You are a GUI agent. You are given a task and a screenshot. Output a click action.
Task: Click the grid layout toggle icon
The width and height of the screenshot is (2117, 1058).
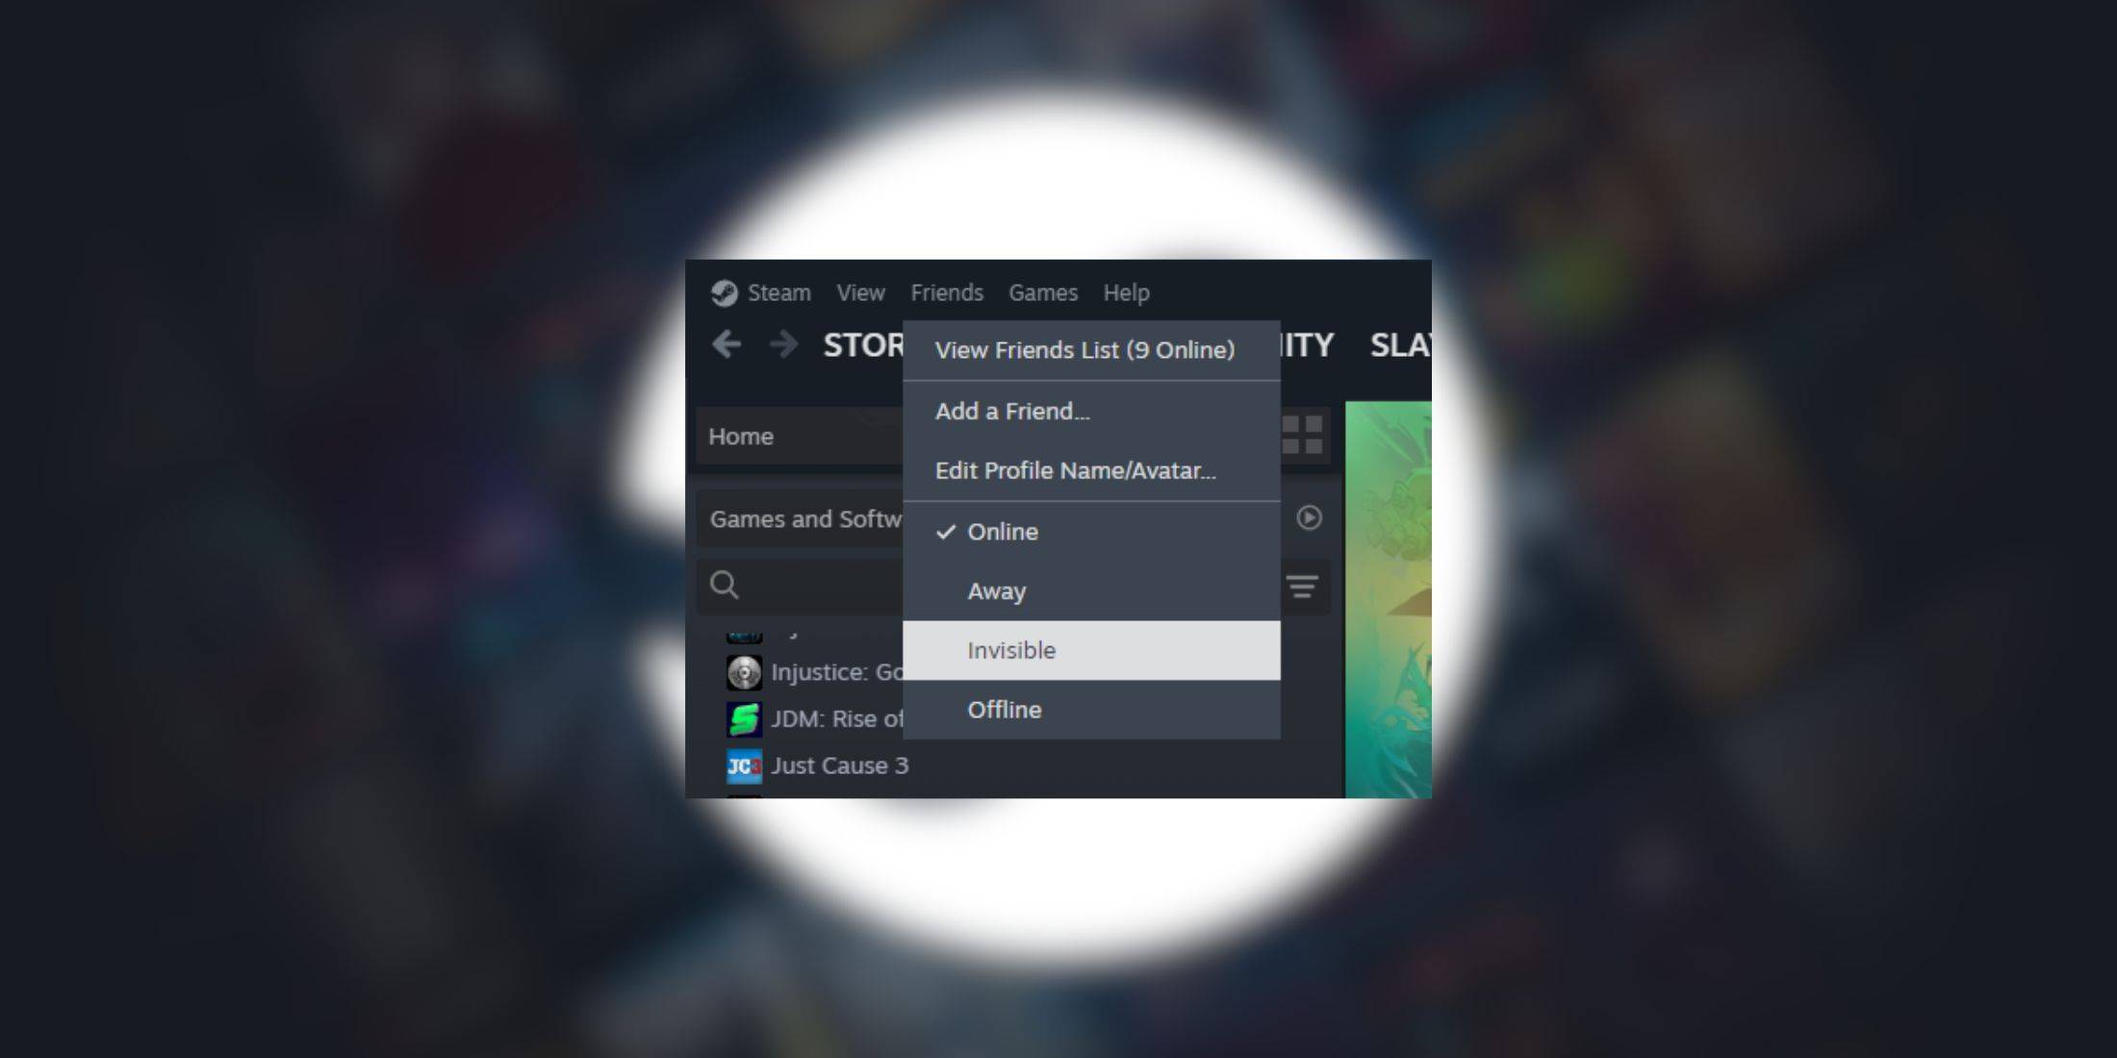1302,436
